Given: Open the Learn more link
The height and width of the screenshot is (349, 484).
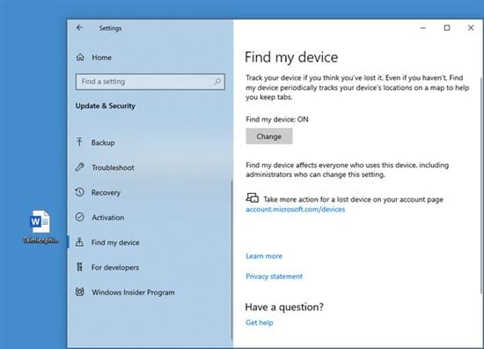Looking at the screenshot, I should coord(264,256).
